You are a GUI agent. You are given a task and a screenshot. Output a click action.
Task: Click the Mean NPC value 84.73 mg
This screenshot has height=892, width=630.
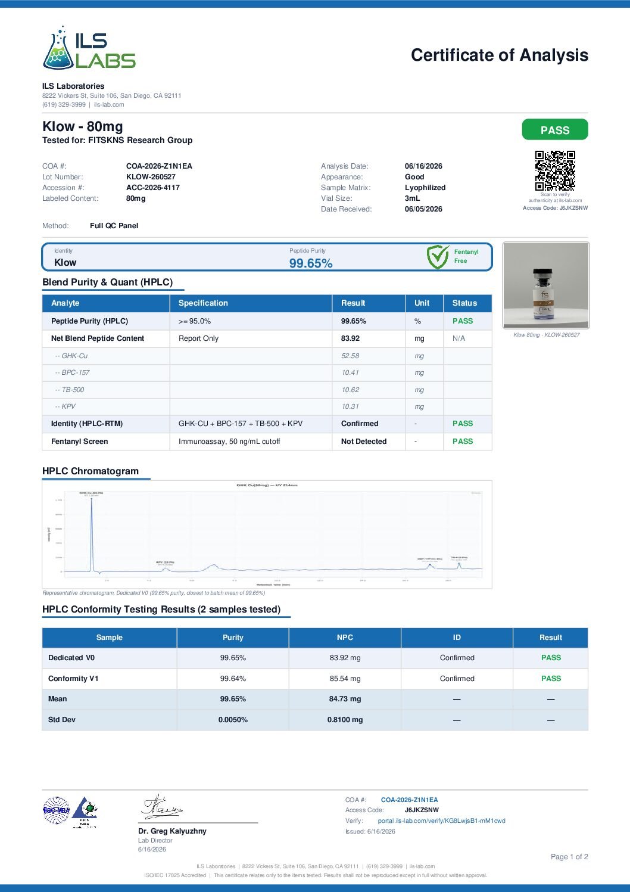coord(345,699)
